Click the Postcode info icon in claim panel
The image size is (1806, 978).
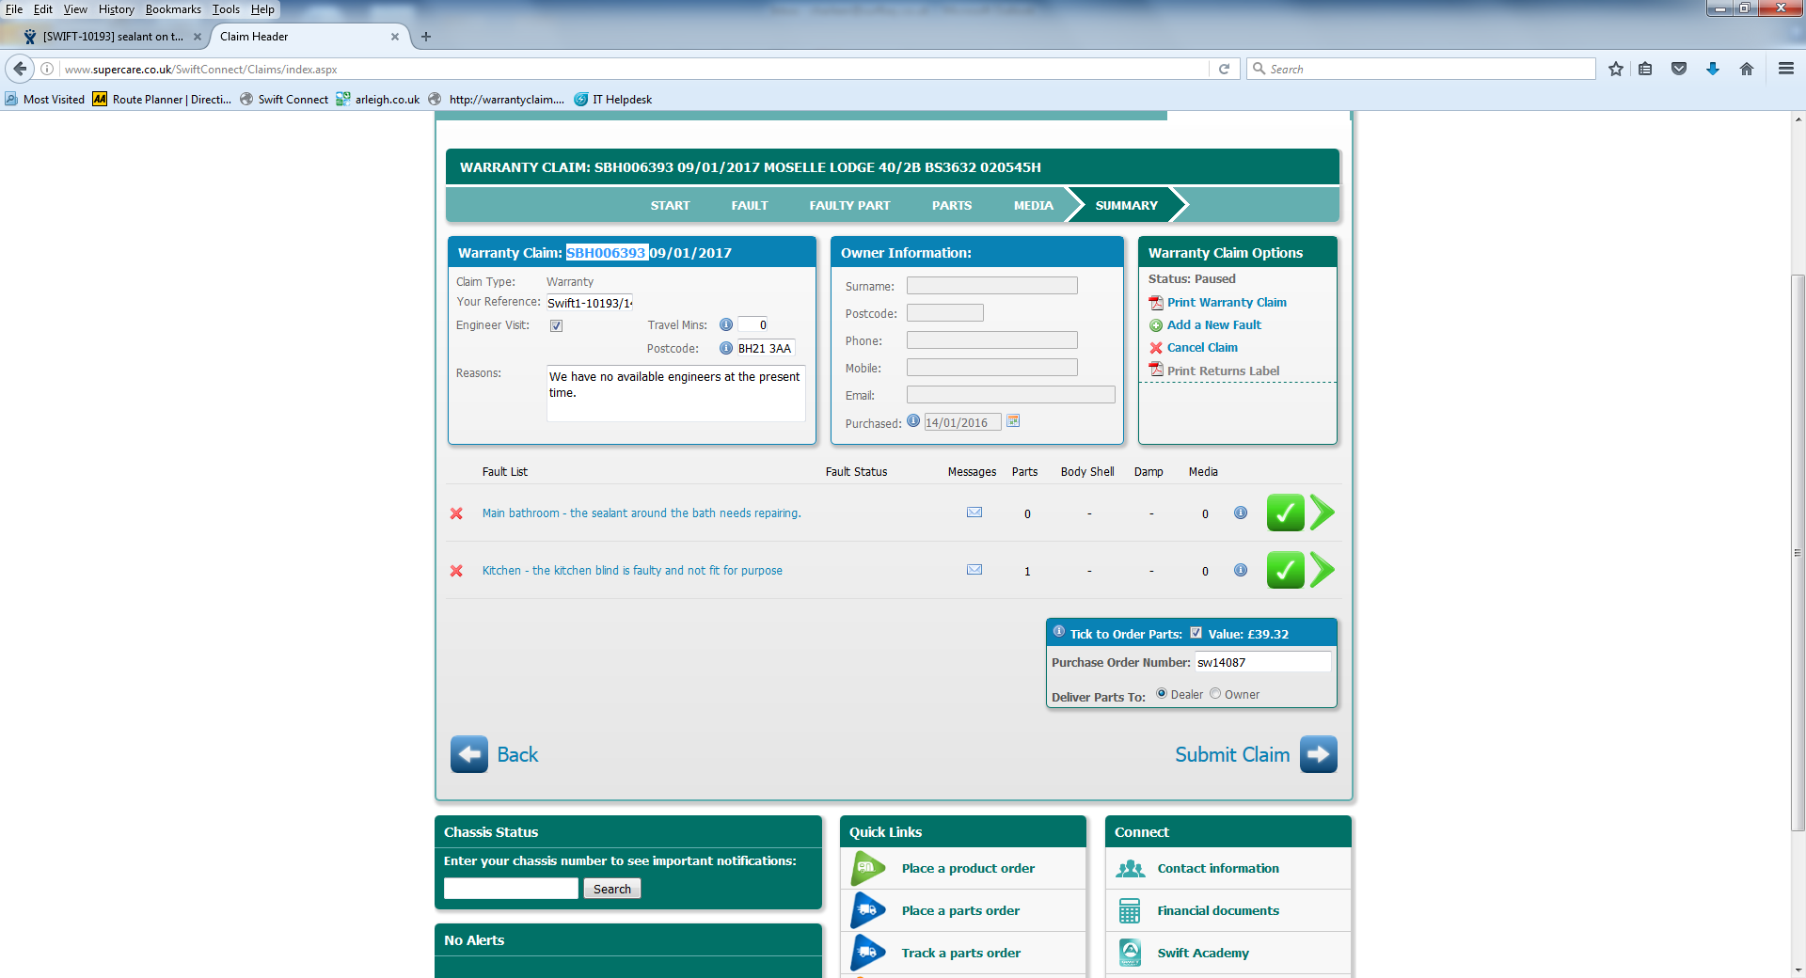coord(726,348)
